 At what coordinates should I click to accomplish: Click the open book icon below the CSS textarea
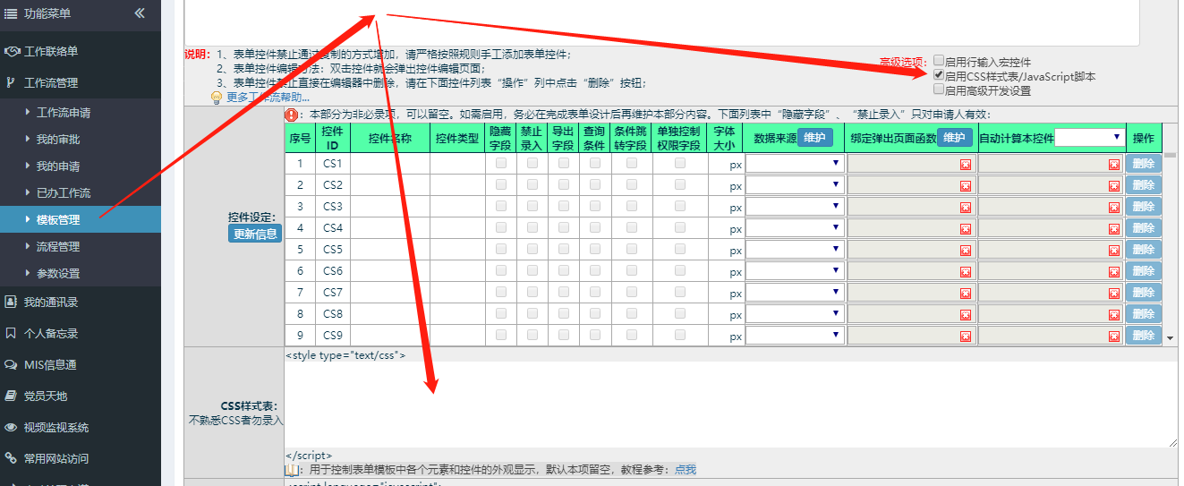pyautogui.click(x=293, y=469)
